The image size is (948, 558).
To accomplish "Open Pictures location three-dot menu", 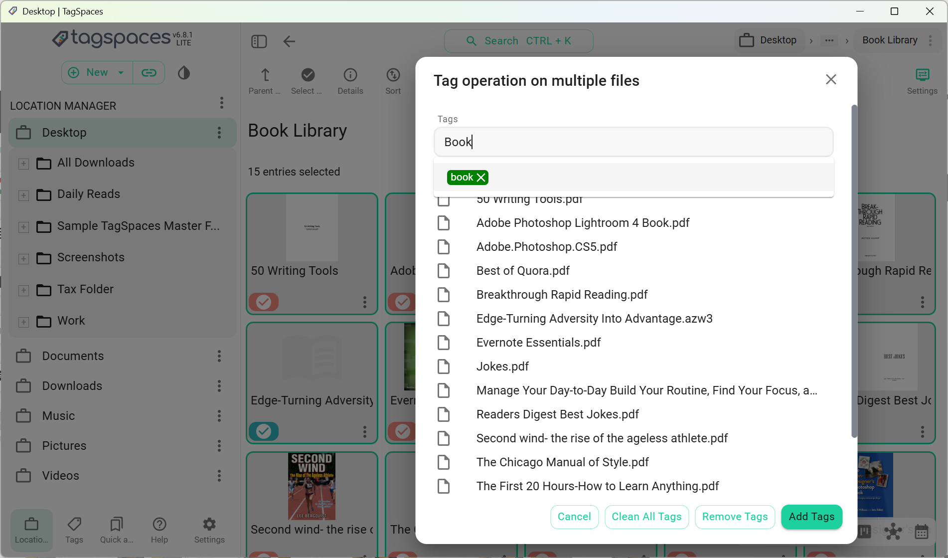I will [219, 446].
